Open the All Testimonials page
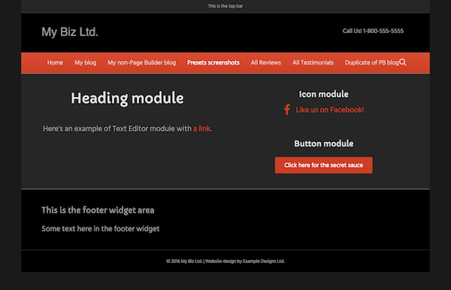Viewport: 451px width, 290px height. pyautogui.click(x=313, y=62)
